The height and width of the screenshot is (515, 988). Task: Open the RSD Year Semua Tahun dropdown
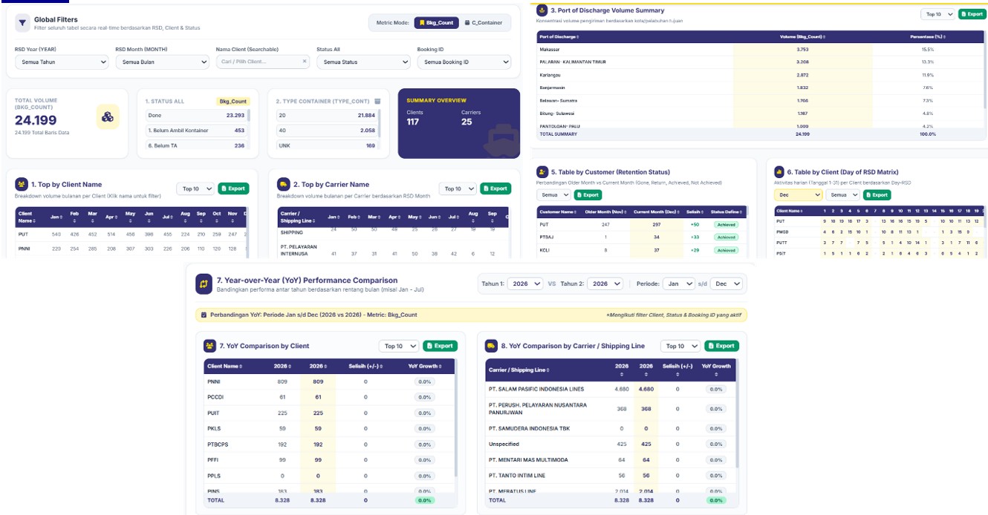pyautogui.click(x=62, y=62)
